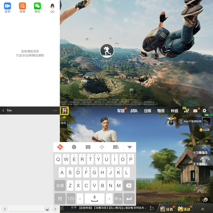
Task: Open the 战队 team menu
Action: [x=134, y=111]
